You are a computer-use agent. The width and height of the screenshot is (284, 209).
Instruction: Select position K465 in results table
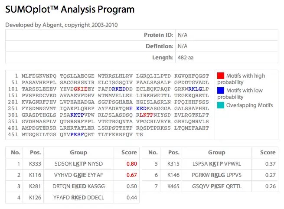tap(174, 186)
